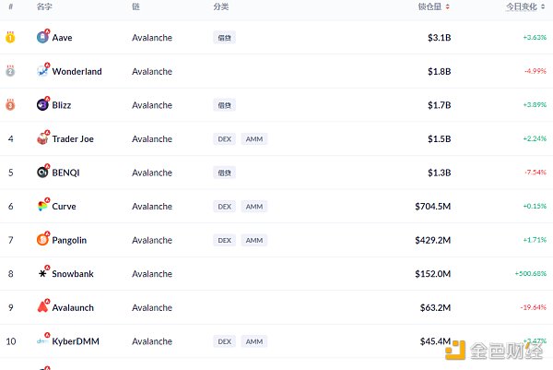The width and height of the screenshot is (553, 370).
Task: Click the Blizz purple logo
Action: [x=42, y=105]
